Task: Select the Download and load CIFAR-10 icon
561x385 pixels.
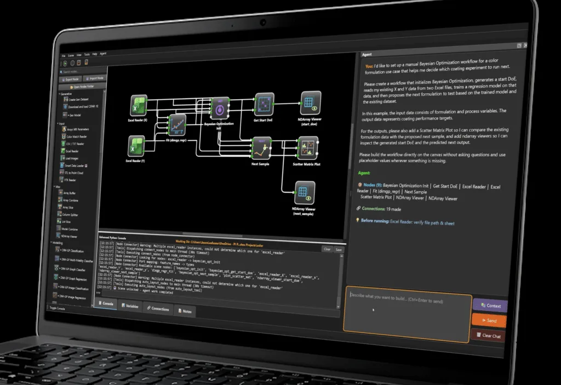Action: click(66, 107)
